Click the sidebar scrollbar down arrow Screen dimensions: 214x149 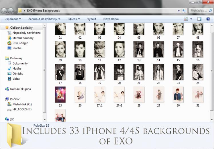point(45,119)
